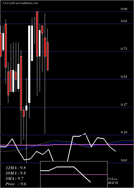Click the <<Live MACD label
Image resolution: width=134 pixels, height=188 pixels.
[x=113, y=181]
